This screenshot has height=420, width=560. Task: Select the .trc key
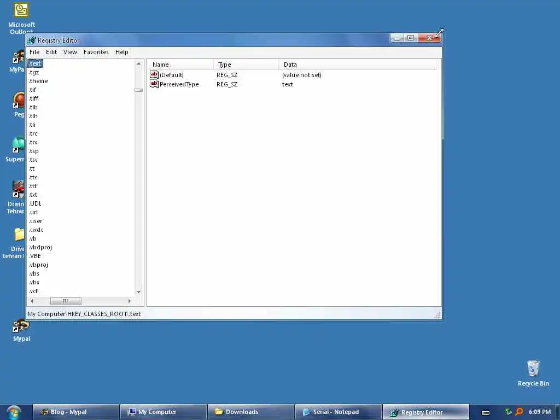point(33,133)
